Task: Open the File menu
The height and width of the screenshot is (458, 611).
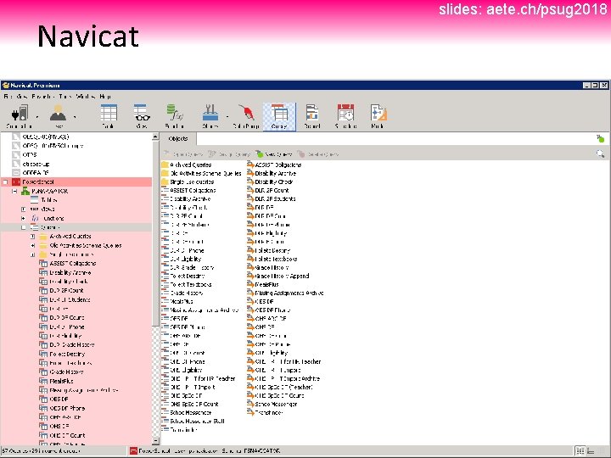Action: (x=8, y=96)
